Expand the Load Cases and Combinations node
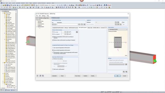165x93 pixels. coord(3,63)
